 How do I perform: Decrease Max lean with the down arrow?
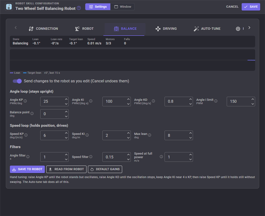pyautogui.click(x=190, y=138)
